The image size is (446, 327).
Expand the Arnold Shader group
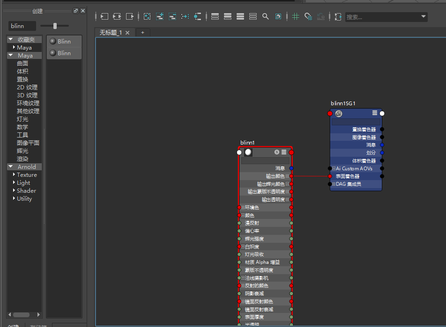(14, 190)
